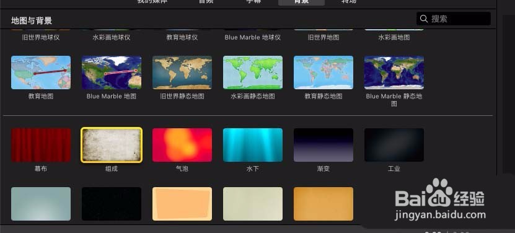
Task: Click the Blue Marble 静态地图 caption text
Action: point(394,100)
